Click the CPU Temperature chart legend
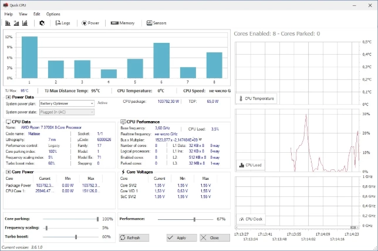This screenshot has height=251, width=378. (256, 99)
